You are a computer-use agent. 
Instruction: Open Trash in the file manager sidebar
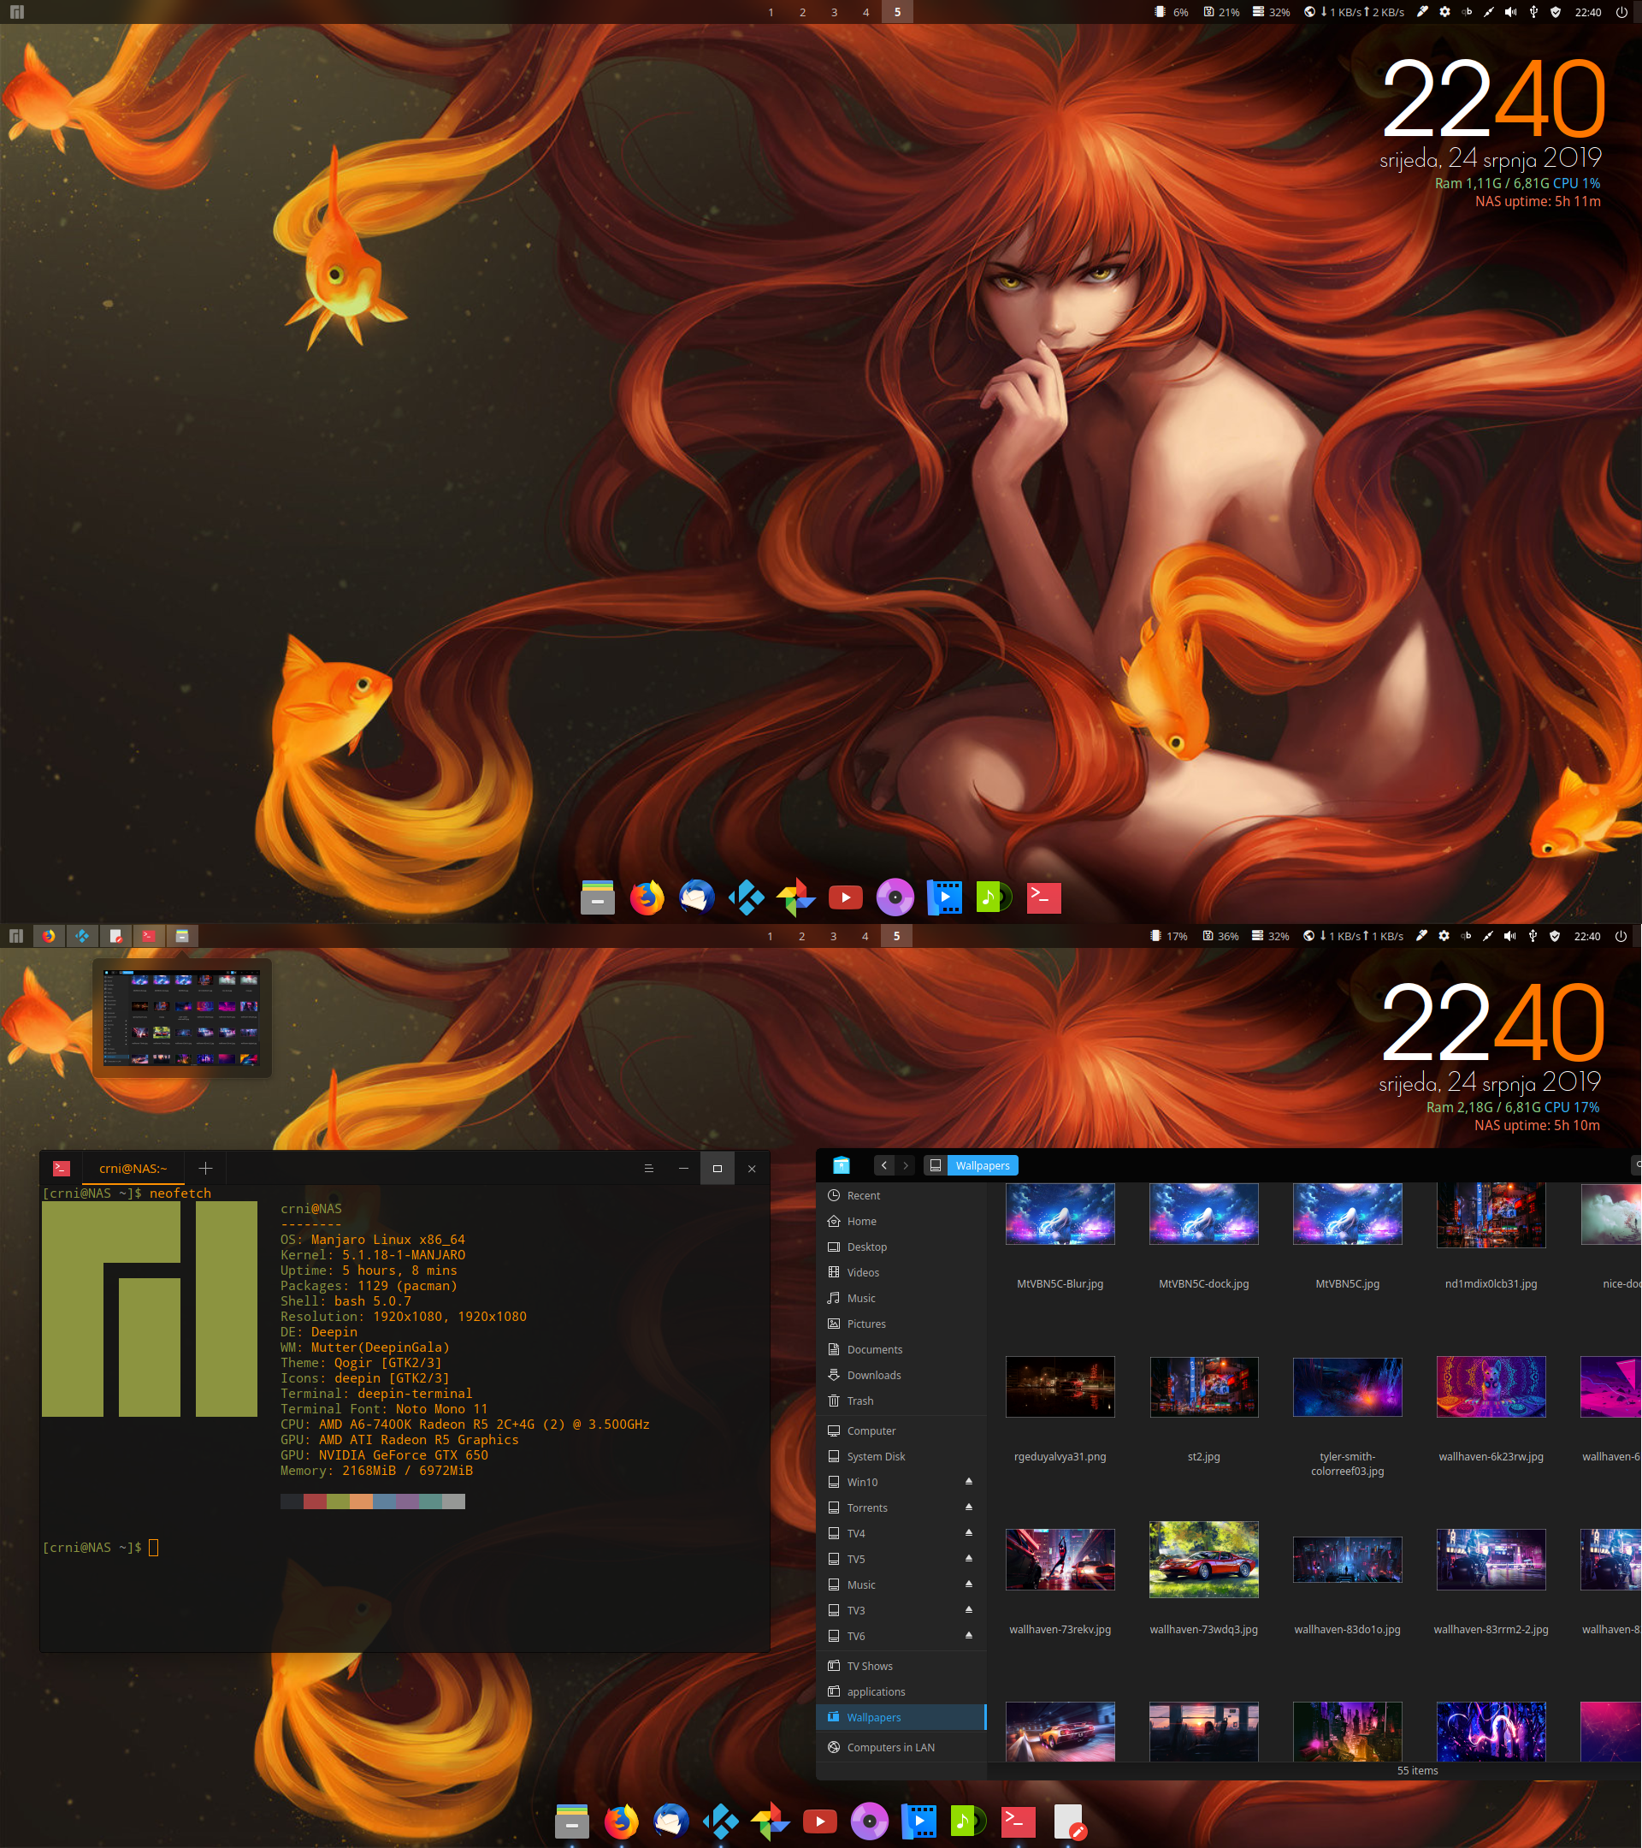point(901,1401)
